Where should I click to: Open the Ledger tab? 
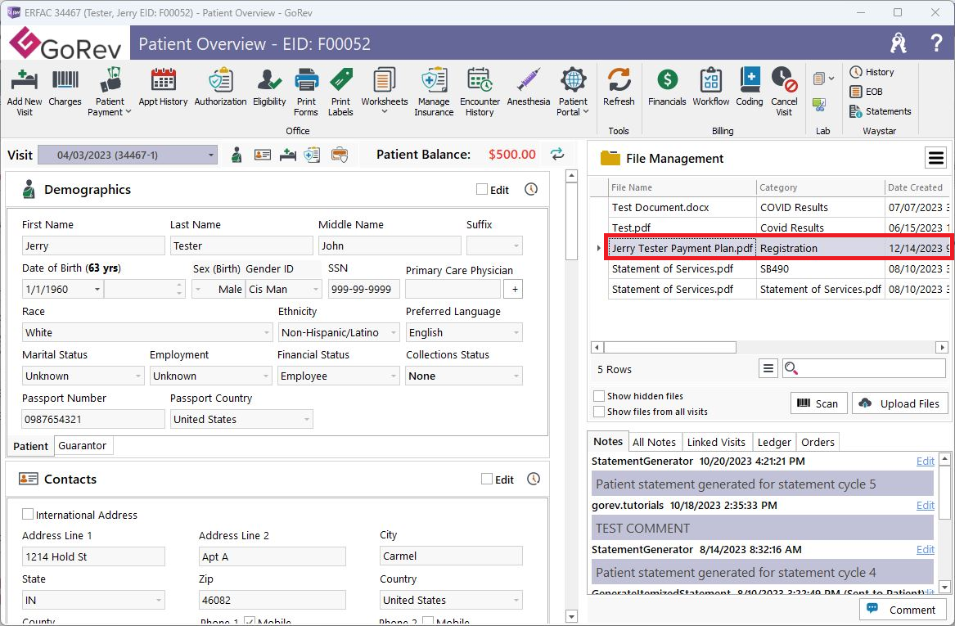pyautogui.click(x=773, y=442)
